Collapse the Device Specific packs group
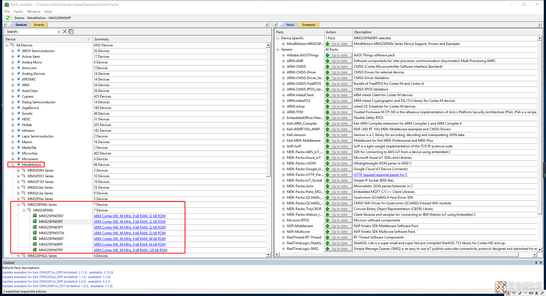 click(278, 38)
